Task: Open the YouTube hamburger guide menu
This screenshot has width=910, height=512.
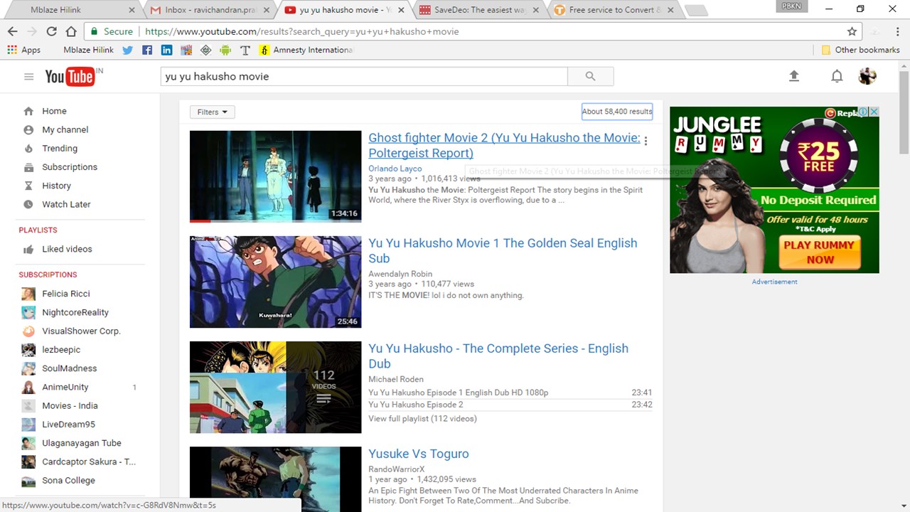Action: pyautogui.click(x=28, y=77)
